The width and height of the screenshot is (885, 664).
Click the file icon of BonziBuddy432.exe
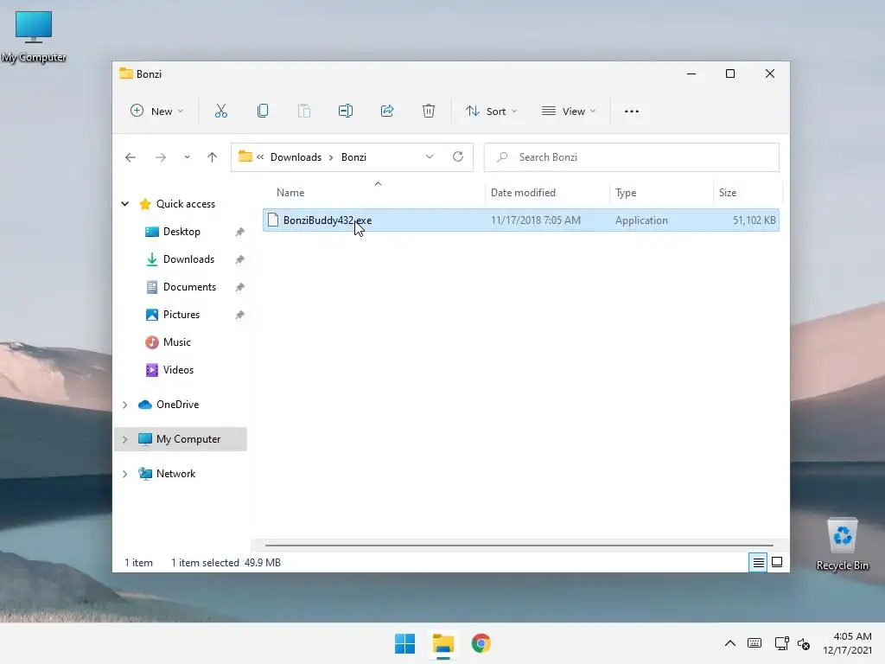click(x=273, y=220)
